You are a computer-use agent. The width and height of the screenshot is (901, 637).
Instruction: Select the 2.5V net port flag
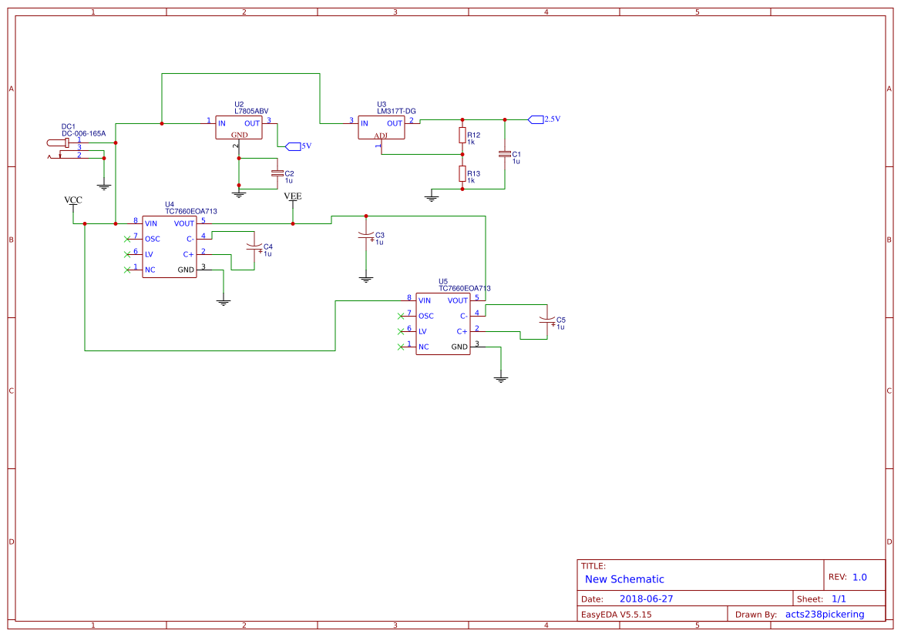click(536, 119)
